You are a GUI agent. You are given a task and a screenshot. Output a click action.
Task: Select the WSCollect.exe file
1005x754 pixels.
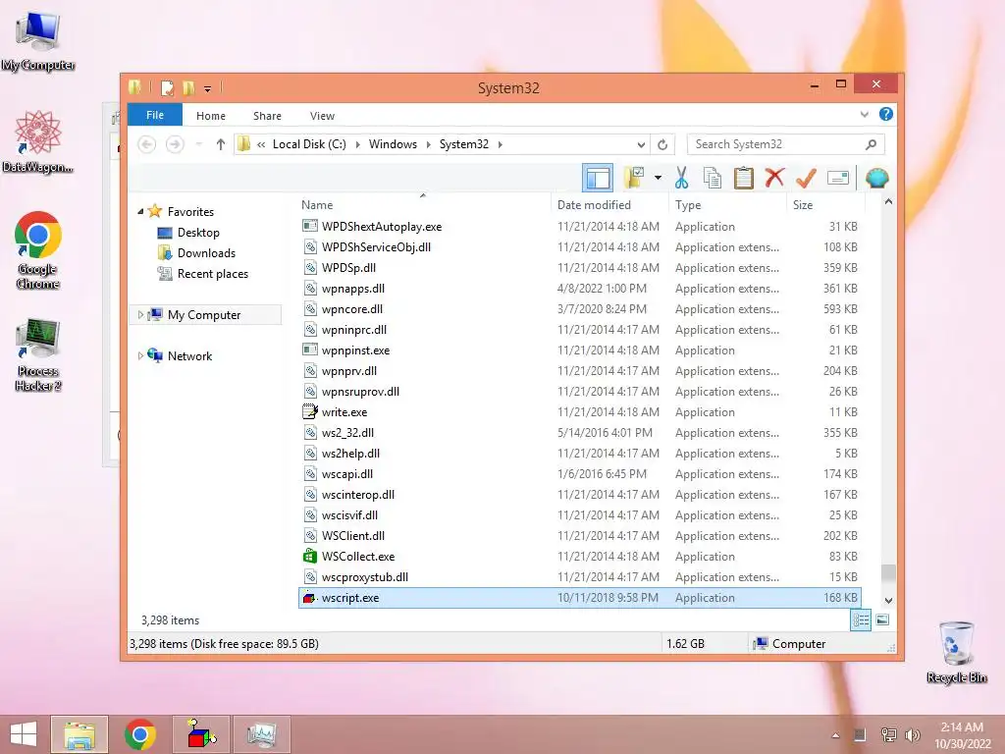(579, 556)
